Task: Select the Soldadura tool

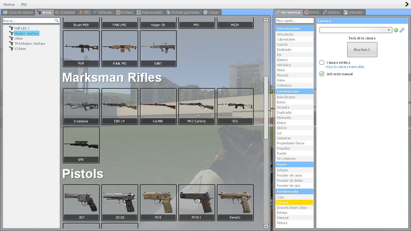Action: [x=295, y=85]
